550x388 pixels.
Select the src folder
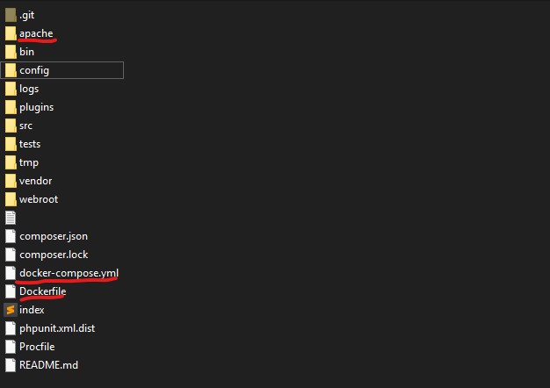[25, 126]
